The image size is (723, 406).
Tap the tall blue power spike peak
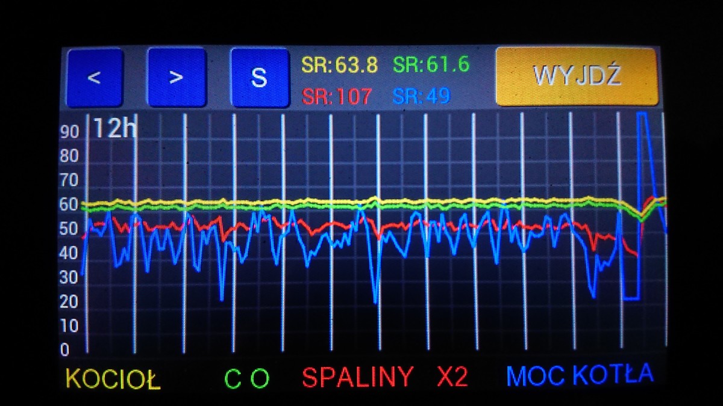click(642, 114)
